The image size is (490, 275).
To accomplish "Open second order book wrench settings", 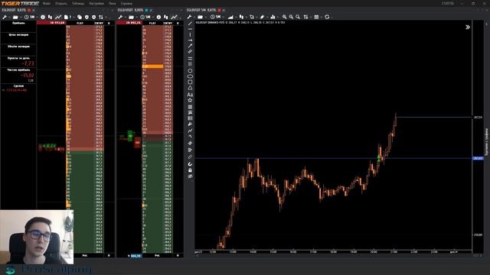I will (x=120, y=17).
